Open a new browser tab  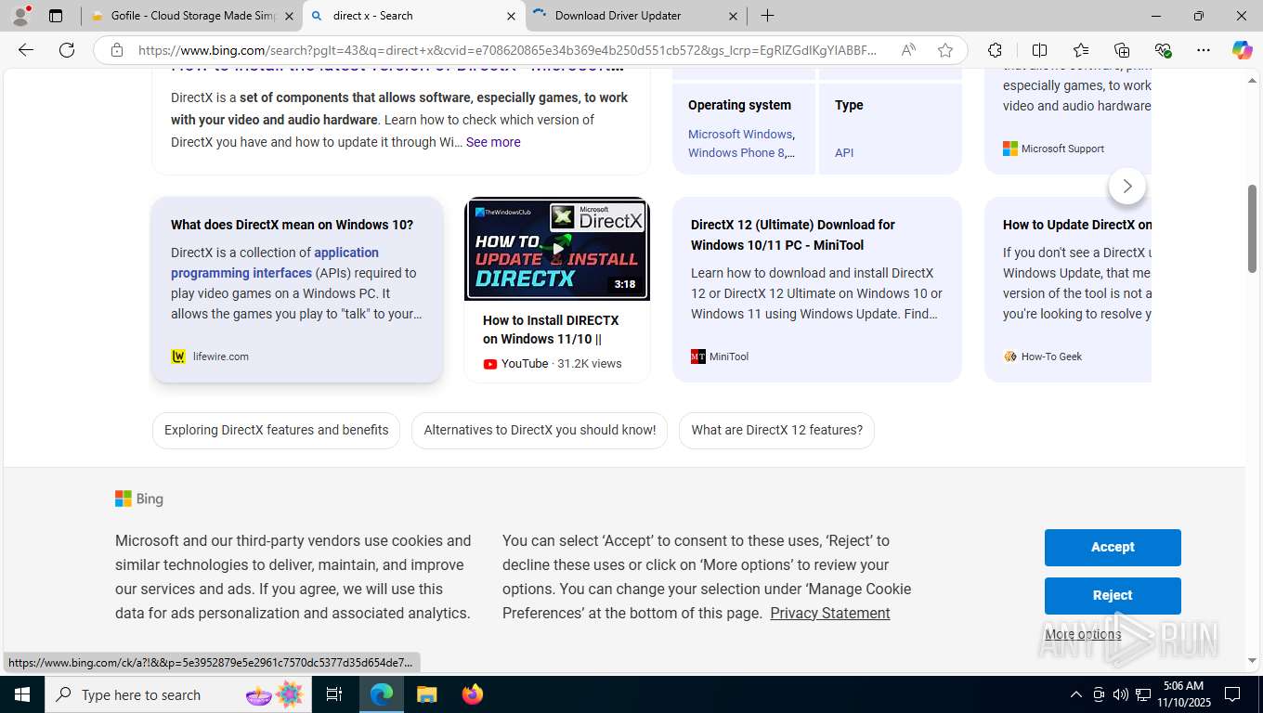(767, 16)
